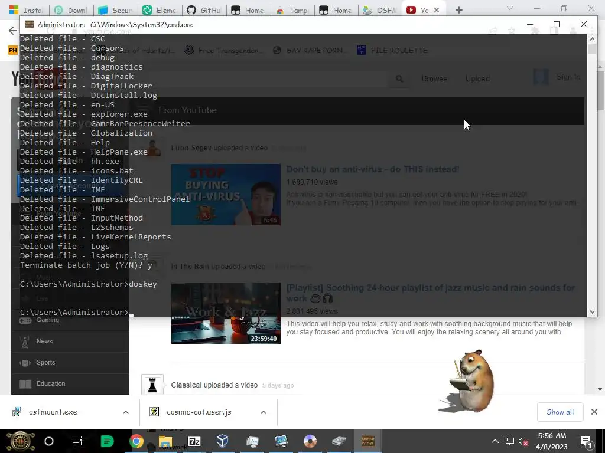The width and height of the screenshot is (605, 453).
Task: Click the Classical channel chess avatar
Action: (152, 385)
